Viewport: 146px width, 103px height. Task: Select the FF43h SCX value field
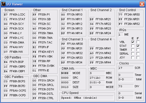click(x=6, y=29)
